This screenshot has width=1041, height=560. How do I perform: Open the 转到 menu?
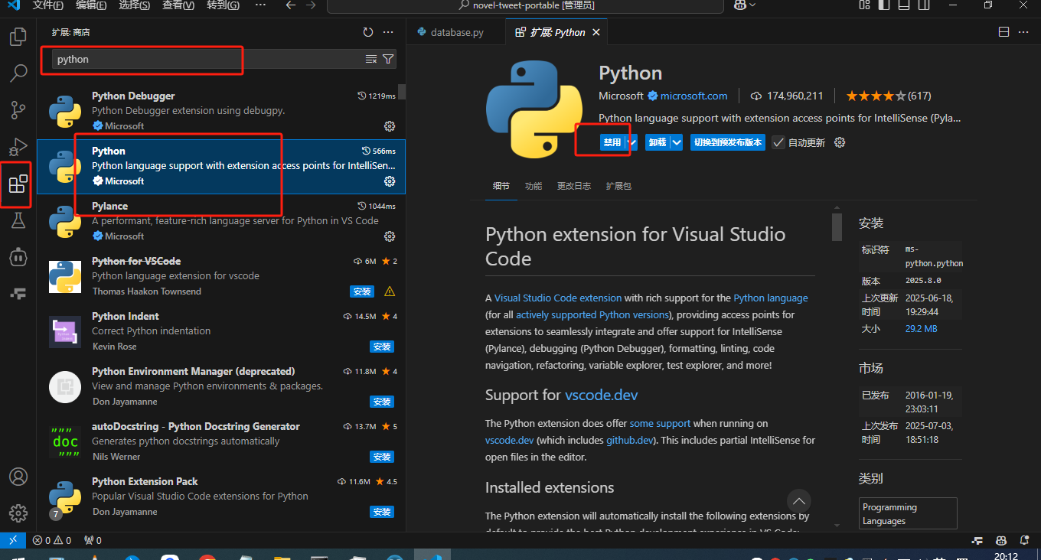coord(223,5)
